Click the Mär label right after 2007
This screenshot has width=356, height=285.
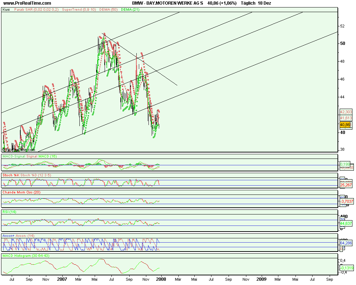point(78,279)
